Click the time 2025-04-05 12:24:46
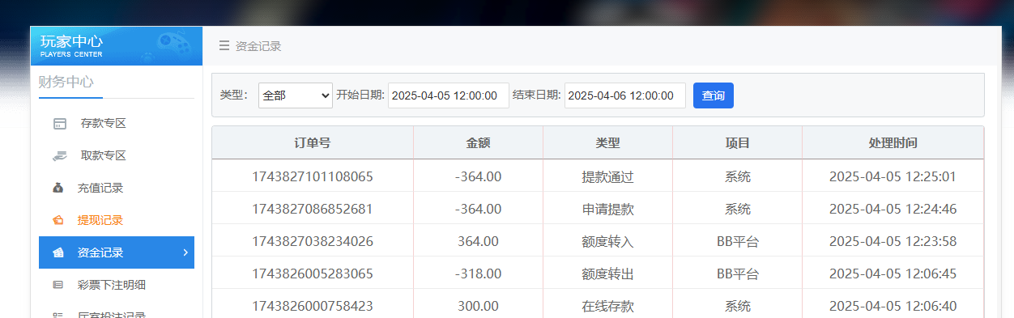Image resolution: width=1014 pixels, height=318 pixels. click(x=893, y=209)
